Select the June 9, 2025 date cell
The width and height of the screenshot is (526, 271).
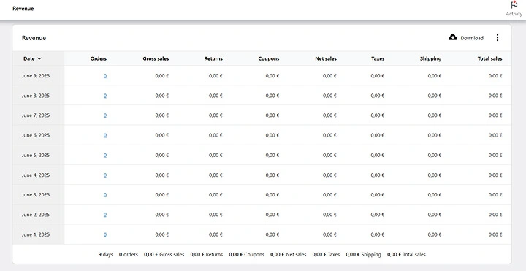coord(38,75)
